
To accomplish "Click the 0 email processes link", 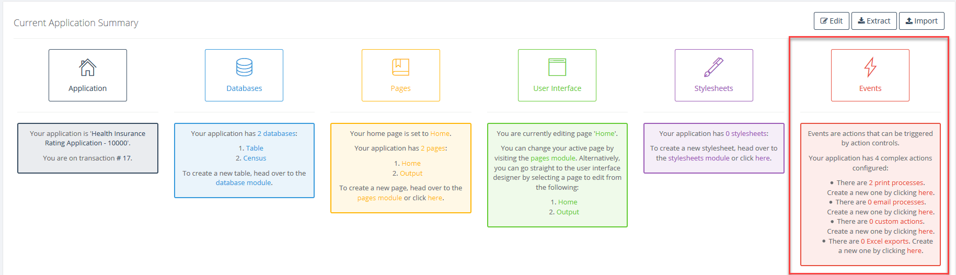I will point(896,202).
